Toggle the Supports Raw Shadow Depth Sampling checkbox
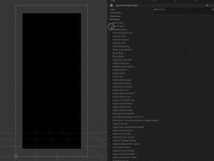 coord(111,127)
